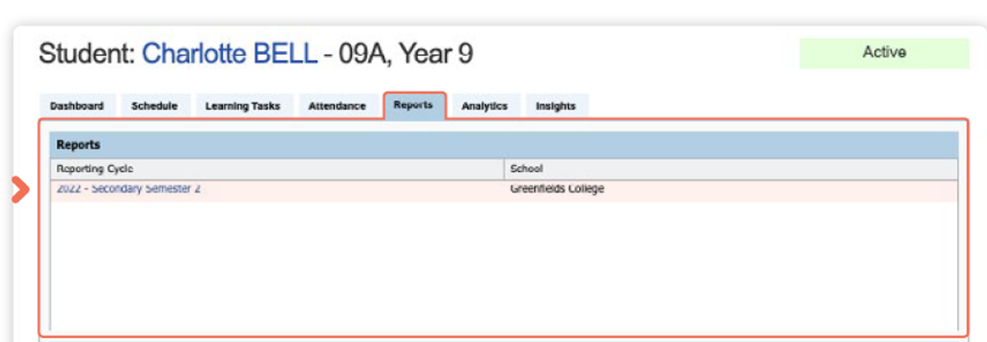Click the blue Reports panel header bar
The image size is (987, 342).
tap(503, 145)
